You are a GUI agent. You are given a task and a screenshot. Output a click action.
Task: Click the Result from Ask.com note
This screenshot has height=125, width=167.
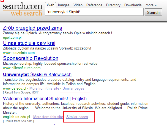click(x=18, y=121)
